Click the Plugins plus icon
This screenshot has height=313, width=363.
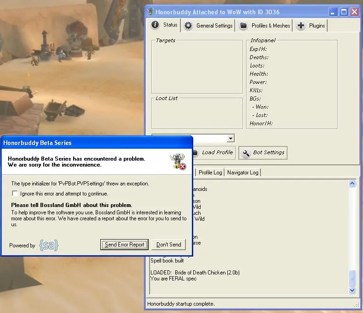point(301,25)
